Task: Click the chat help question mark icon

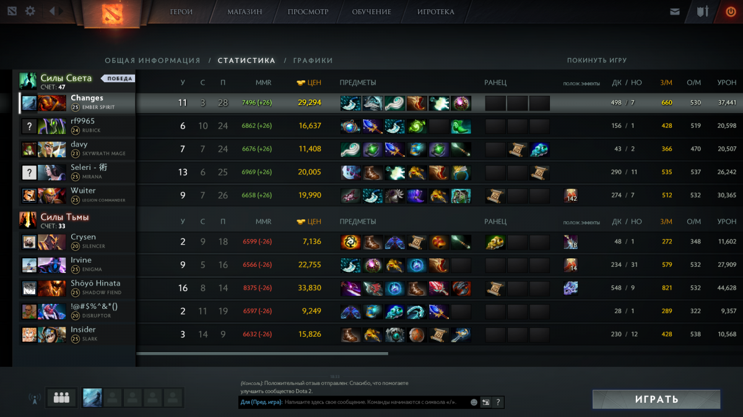Action: click(498, 402)
